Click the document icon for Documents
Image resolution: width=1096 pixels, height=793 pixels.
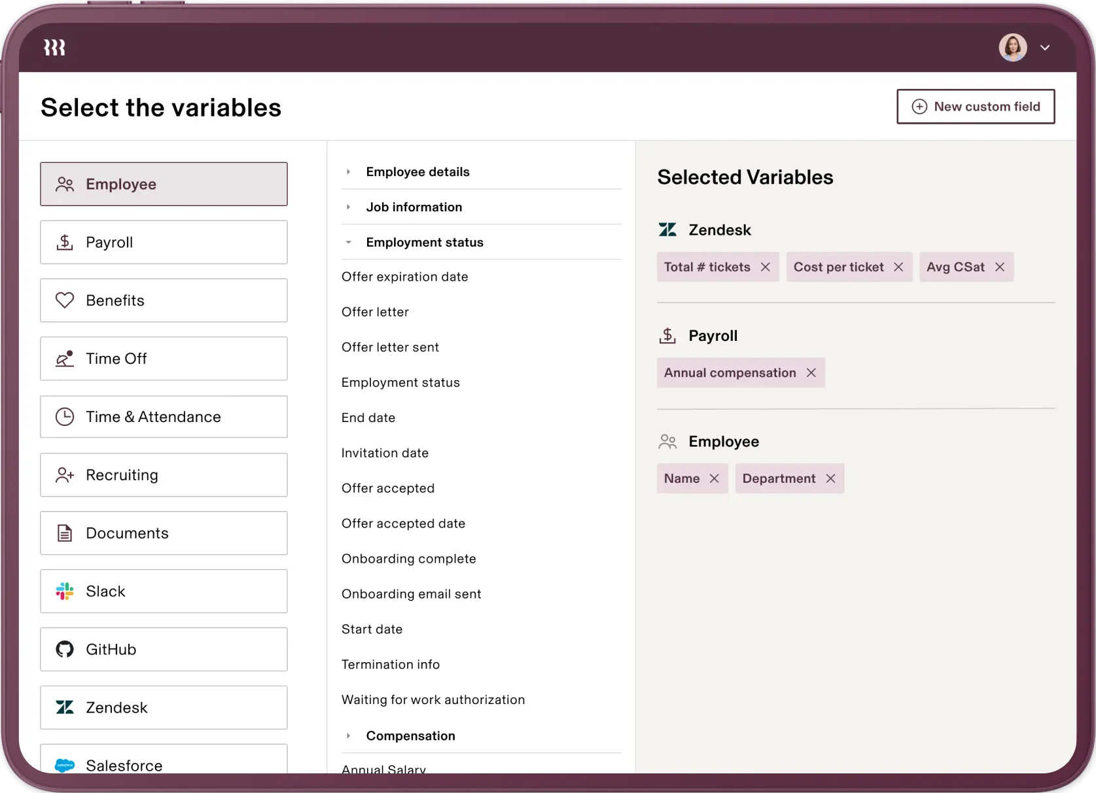(65, 533)
